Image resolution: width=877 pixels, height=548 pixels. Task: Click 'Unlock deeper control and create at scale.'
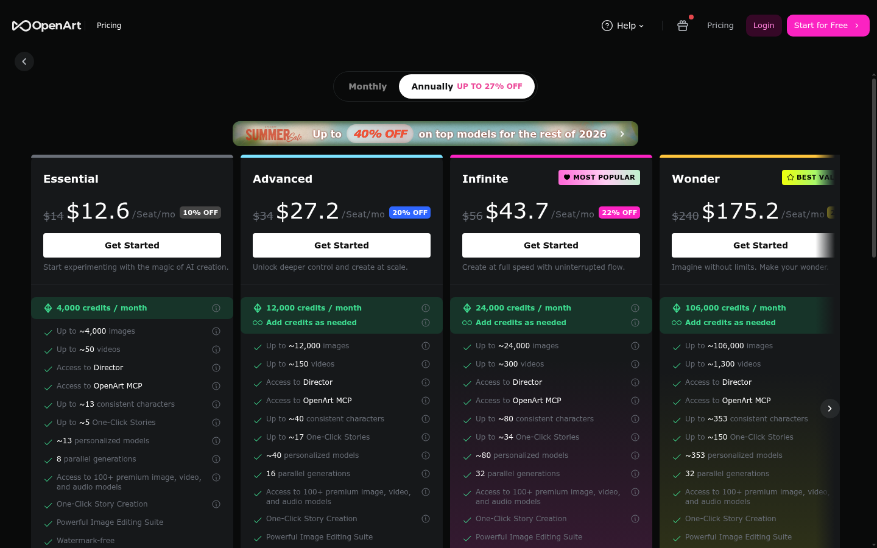[330, 267]
